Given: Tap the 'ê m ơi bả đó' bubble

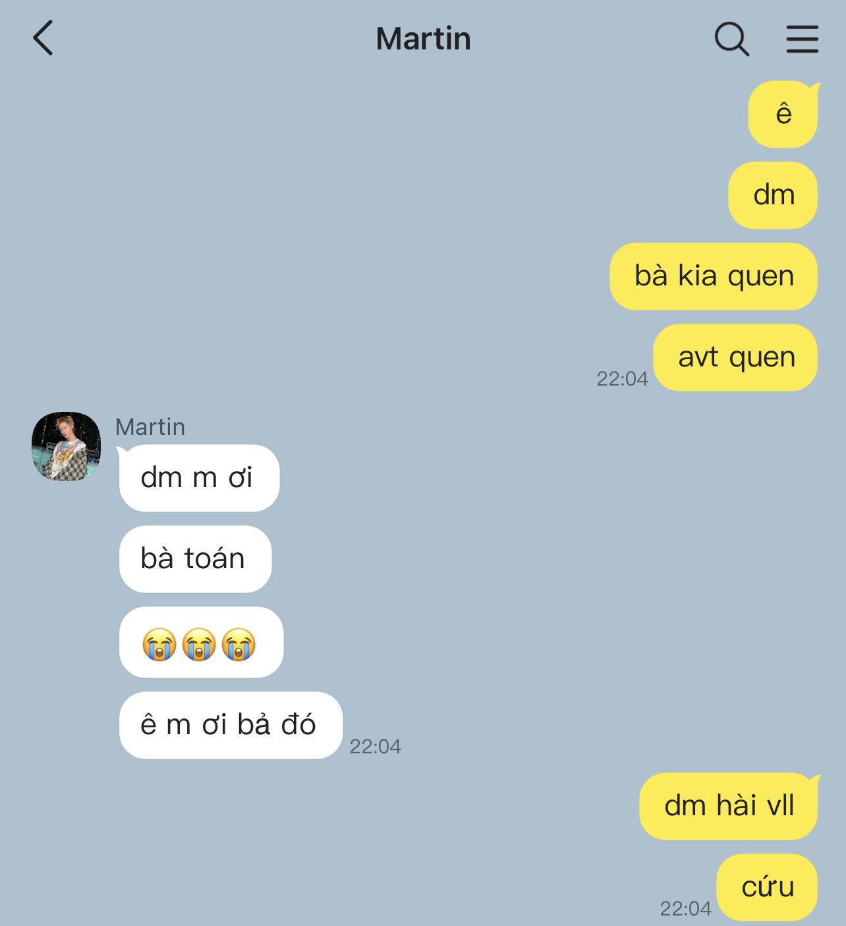Looking at the screenshot, I should [x=231, y=726].
